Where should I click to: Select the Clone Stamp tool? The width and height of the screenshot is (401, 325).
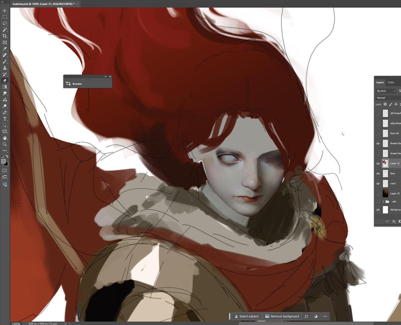(5, 68)
